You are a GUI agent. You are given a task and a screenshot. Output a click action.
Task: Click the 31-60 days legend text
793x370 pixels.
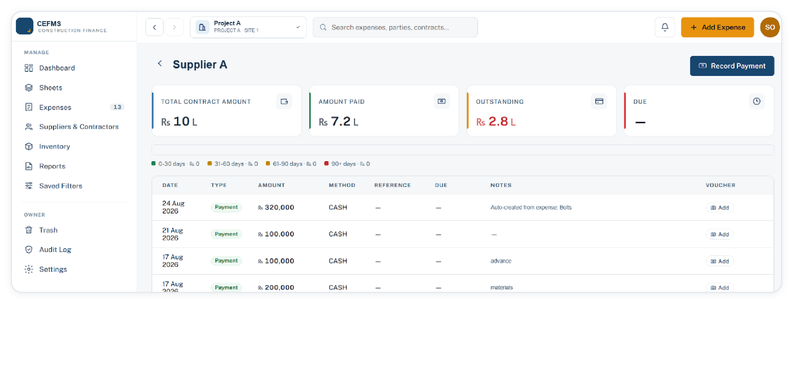click(236, 164)
